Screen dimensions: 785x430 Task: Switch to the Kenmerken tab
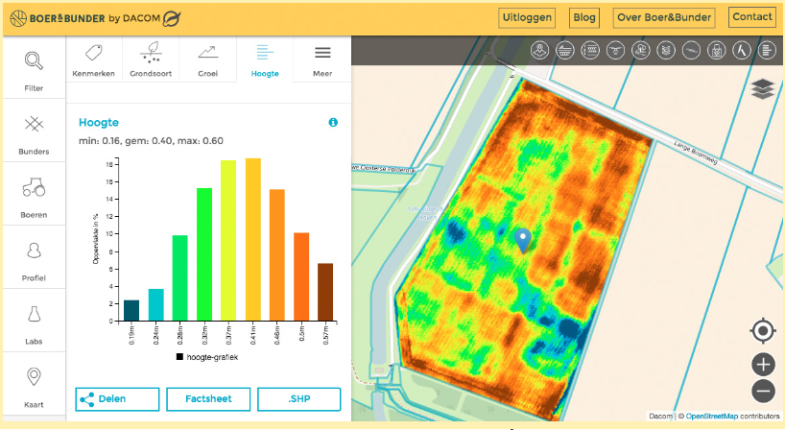tap(94, 60)
